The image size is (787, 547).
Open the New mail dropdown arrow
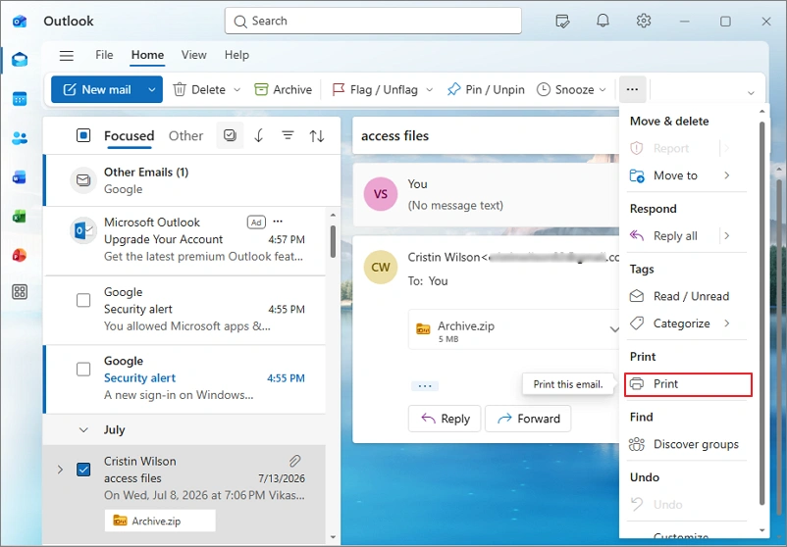pos(151,90)
